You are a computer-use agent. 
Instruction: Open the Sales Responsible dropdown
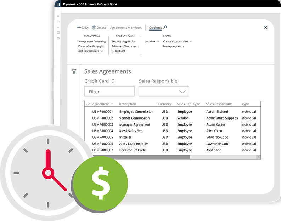164,91
